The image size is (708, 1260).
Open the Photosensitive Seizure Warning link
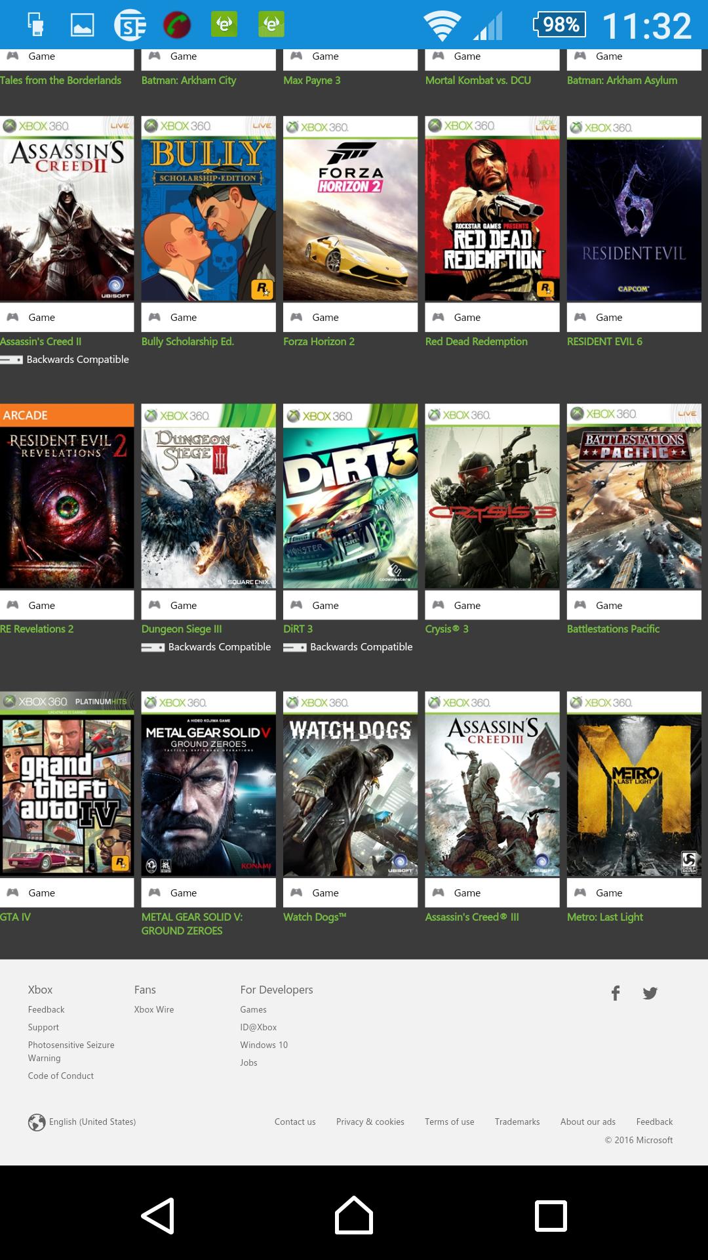tap(71, 1051)
